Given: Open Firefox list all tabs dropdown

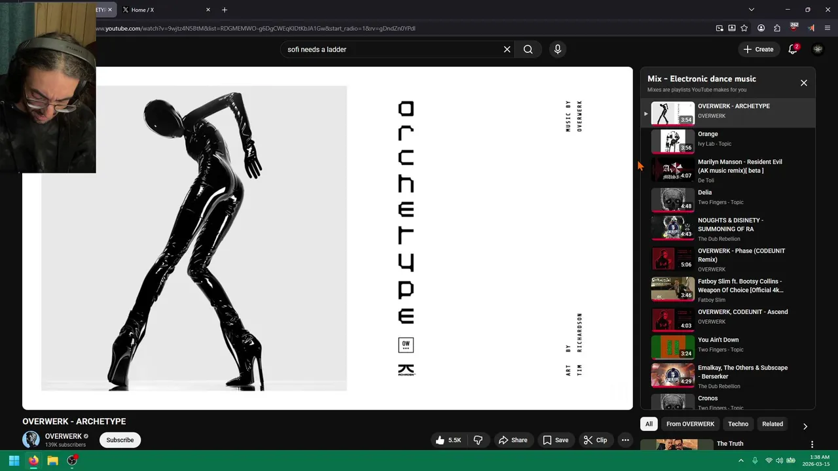Looking at the screenshot, I should (x=752, y=10).
